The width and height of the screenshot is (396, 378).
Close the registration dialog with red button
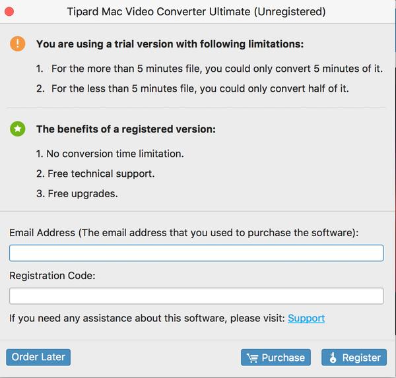click(x=9, y=12)
